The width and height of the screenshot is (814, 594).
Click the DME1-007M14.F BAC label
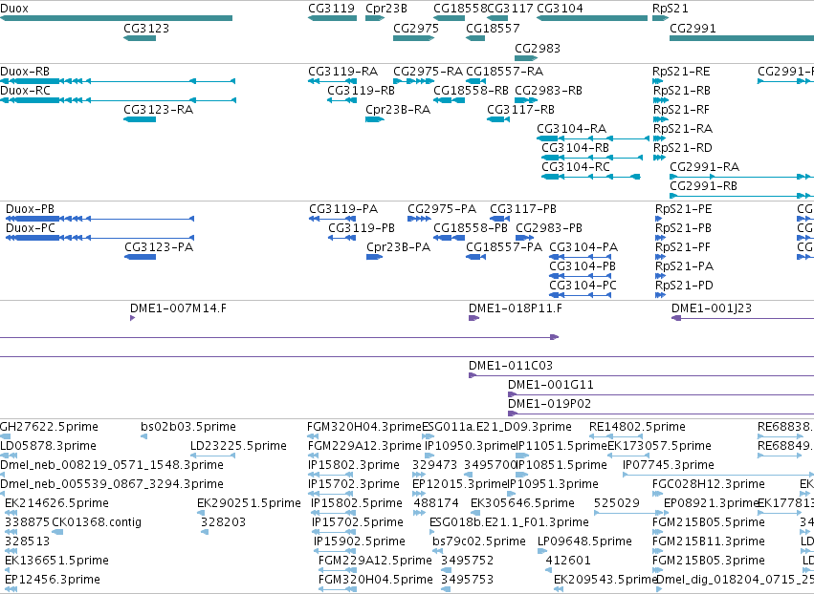178,308
